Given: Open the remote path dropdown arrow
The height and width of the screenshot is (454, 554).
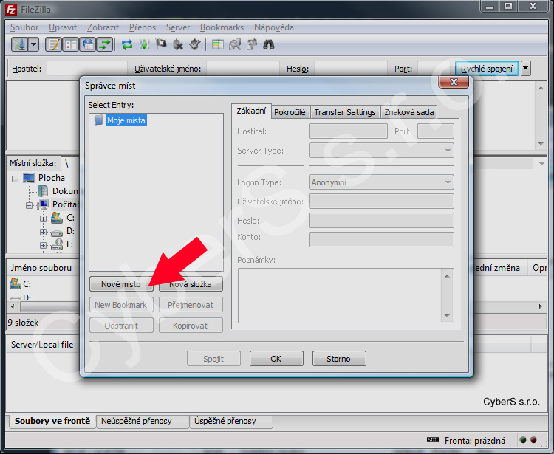Looking at the screenshot, I should 541,163.
